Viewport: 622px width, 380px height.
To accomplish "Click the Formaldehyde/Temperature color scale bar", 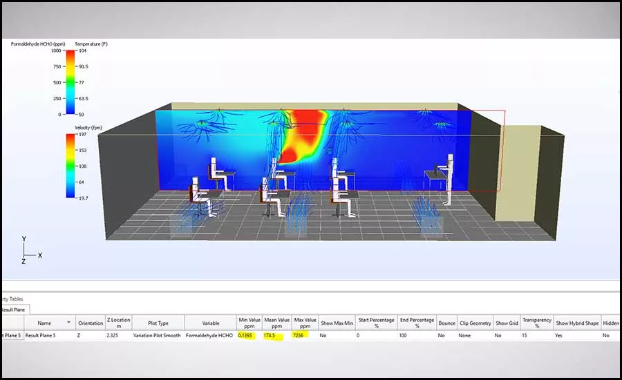I will [70, 82].
